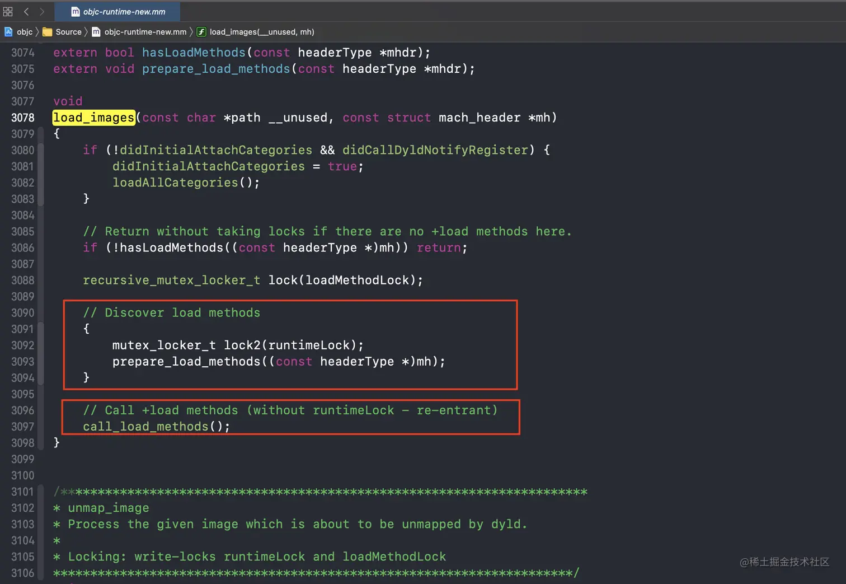Click prepare_load_methods in the extern declaration
846x584 pixels.
(216, 69)
